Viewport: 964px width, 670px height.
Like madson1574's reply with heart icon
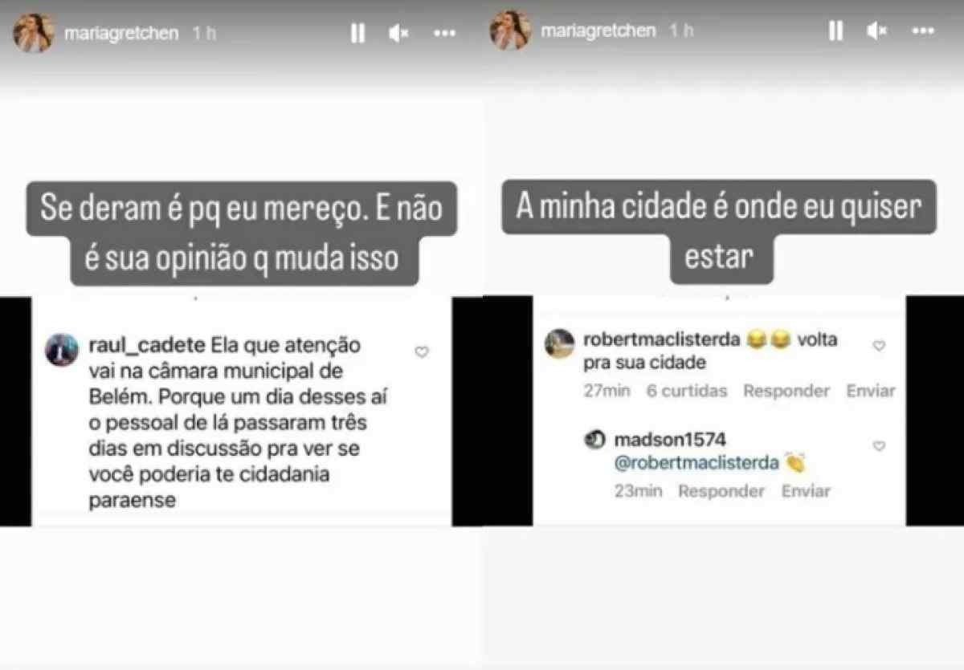(879, 446)
